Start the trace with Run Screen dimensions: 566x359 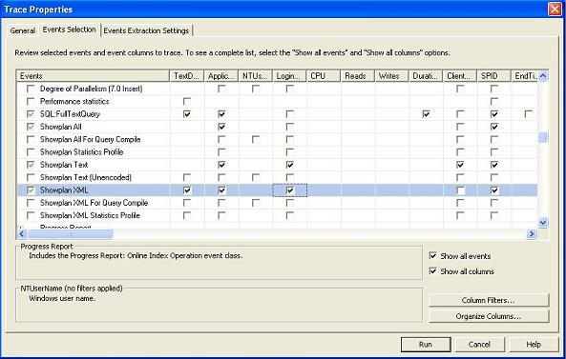pyautogui.click(x=426, y=344)
